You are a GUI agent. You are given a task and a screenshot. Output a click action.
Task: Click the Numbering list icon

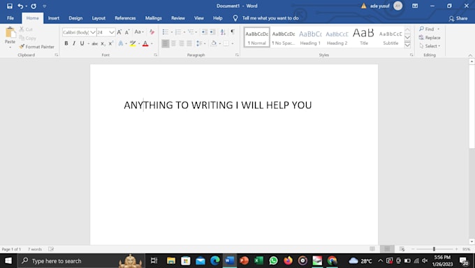coord(178,32)
